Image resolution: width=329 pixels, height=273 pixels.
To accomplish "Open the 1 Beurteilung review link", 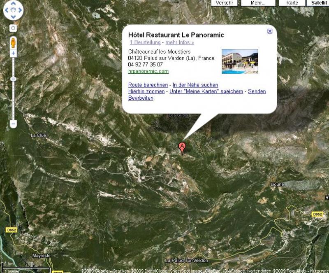I will click(x=145, y=42).
